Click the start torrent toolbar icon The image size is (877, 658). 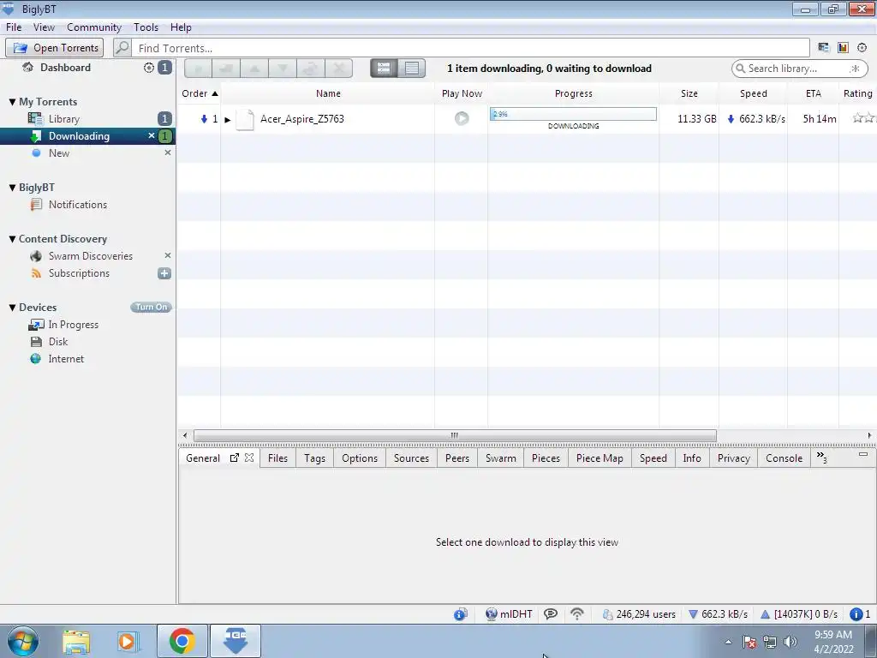tap(199, 69)
